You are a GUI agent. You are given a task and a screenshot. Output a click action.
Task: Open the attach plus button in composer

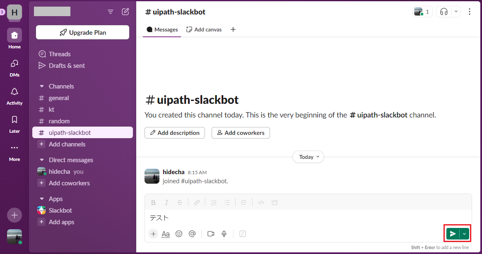(153, 234)
